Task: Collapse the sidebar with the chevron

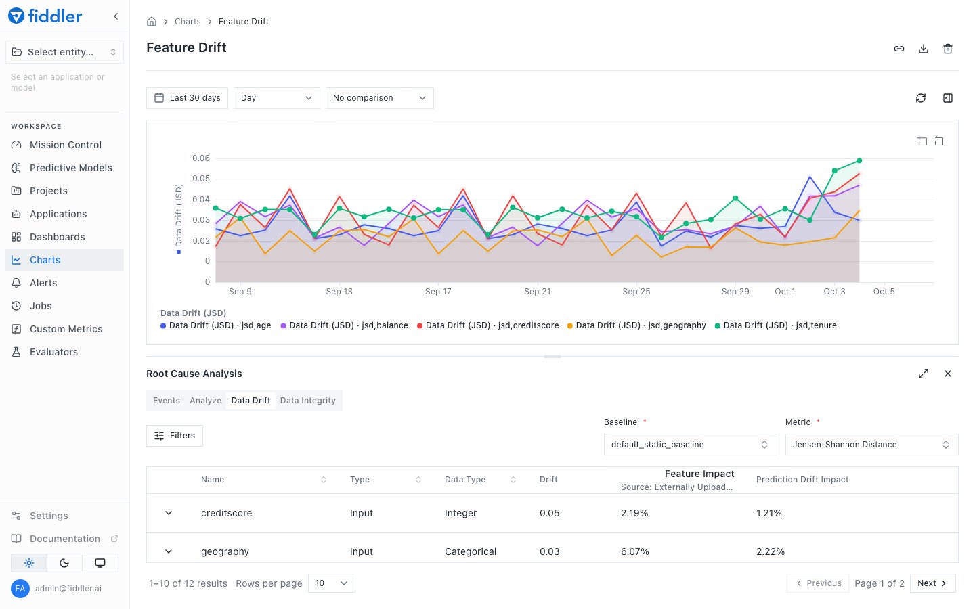Action: tap(116, 16)
